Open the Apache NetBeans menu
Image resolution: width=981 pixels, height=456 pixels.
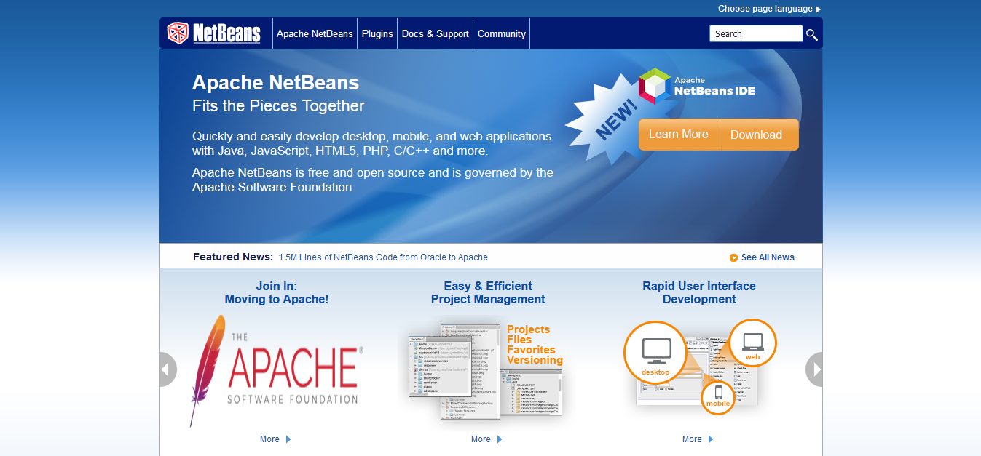(315, 34)
